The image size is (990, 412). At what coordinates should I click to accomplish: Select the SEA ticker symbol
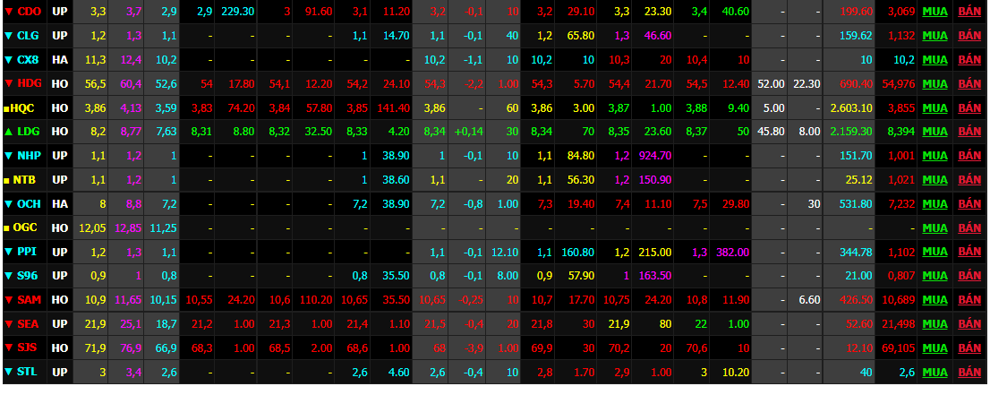pos(28,323)
